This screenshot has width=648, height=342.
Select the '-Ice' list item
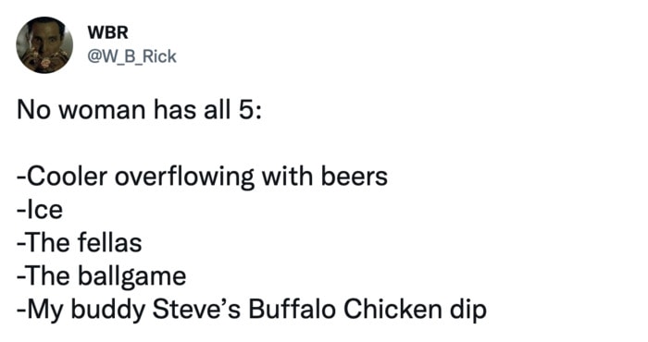(x=40, y=210)
